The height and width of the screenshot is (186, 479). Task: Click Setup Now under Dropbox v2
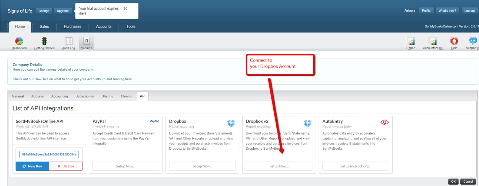[x=279, y=166]
